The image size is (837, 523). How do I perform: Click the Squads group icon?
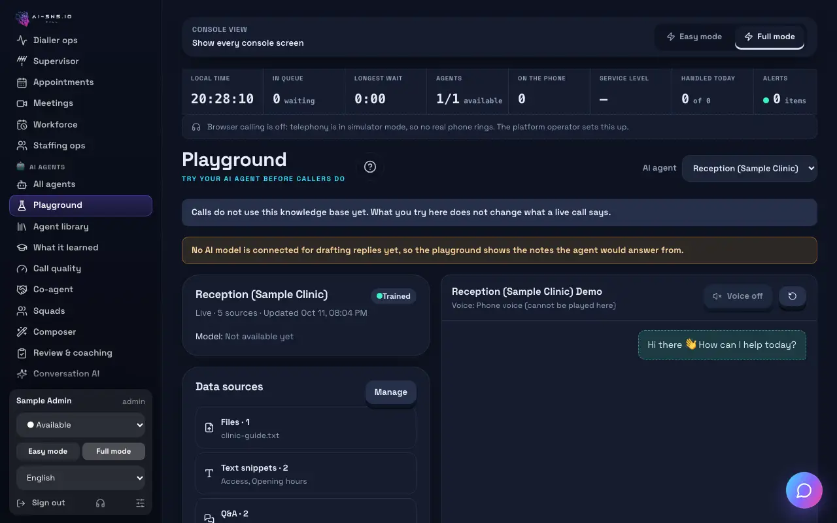pos(22,311)
